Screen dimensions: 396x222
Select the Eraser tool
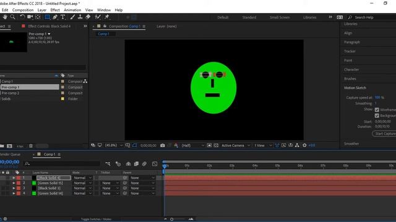coord(88,17)
